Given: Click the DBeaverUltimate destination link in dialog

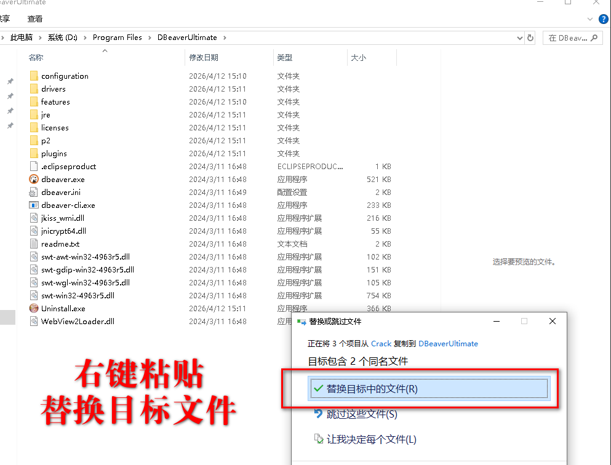Looking at the screenshot, I should [x=448, y=343].
